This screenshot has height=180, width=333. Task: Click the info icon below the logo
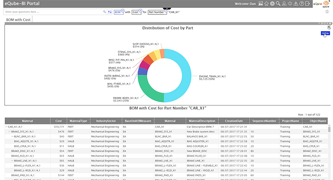pos(327,12)
